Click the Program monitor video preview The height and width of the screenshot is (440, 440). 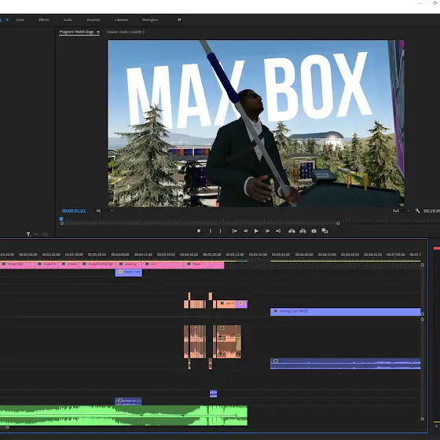tap(256, 123)
